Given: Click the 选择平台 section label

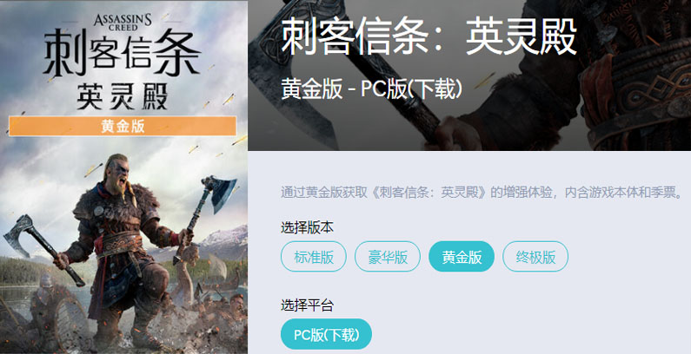Looking at the screenshot, I should [307, 305].
